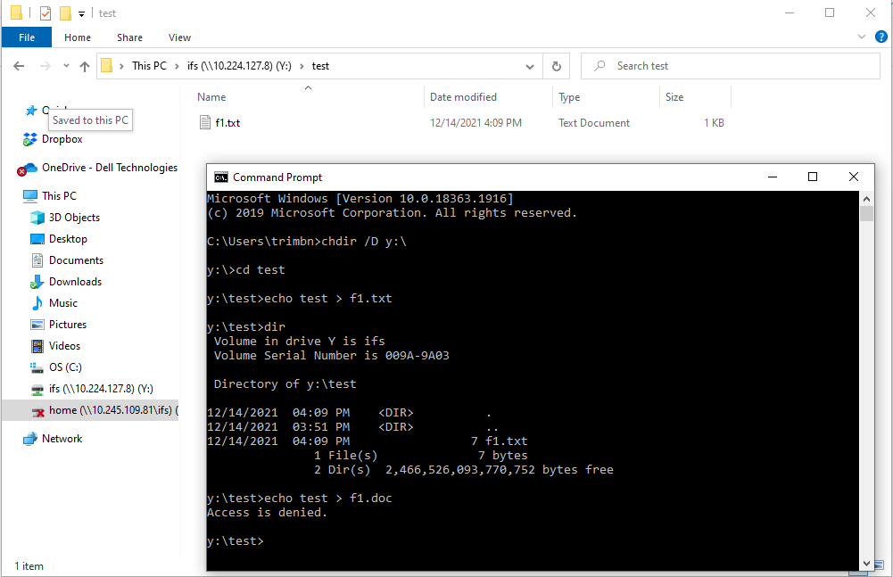Click the back navigation arrow
This screenshot has width=893, height=577.
point(19,65)
